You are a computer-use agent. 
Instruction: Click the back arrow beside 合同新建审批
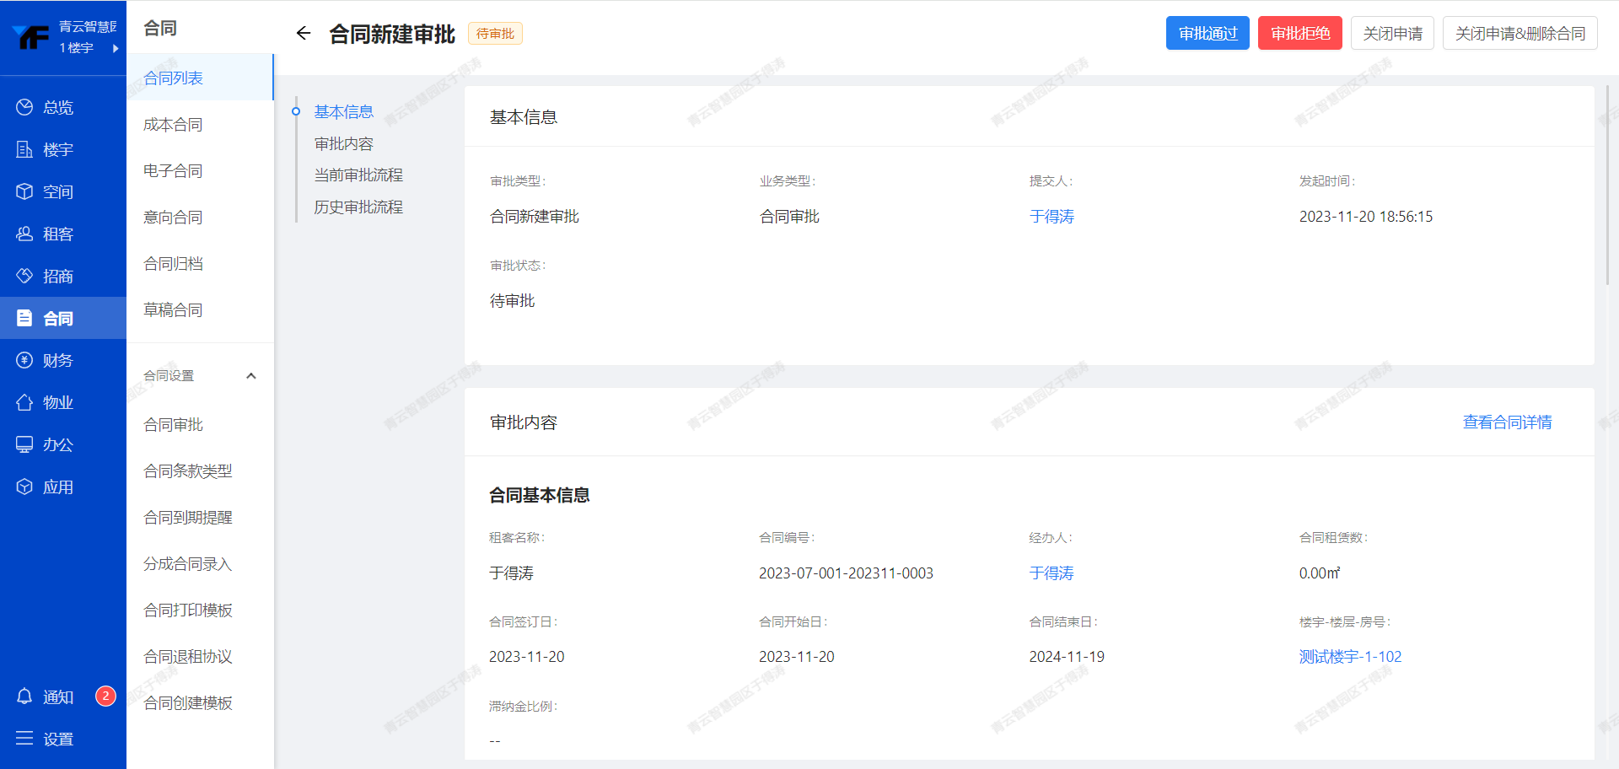(304, 34)
